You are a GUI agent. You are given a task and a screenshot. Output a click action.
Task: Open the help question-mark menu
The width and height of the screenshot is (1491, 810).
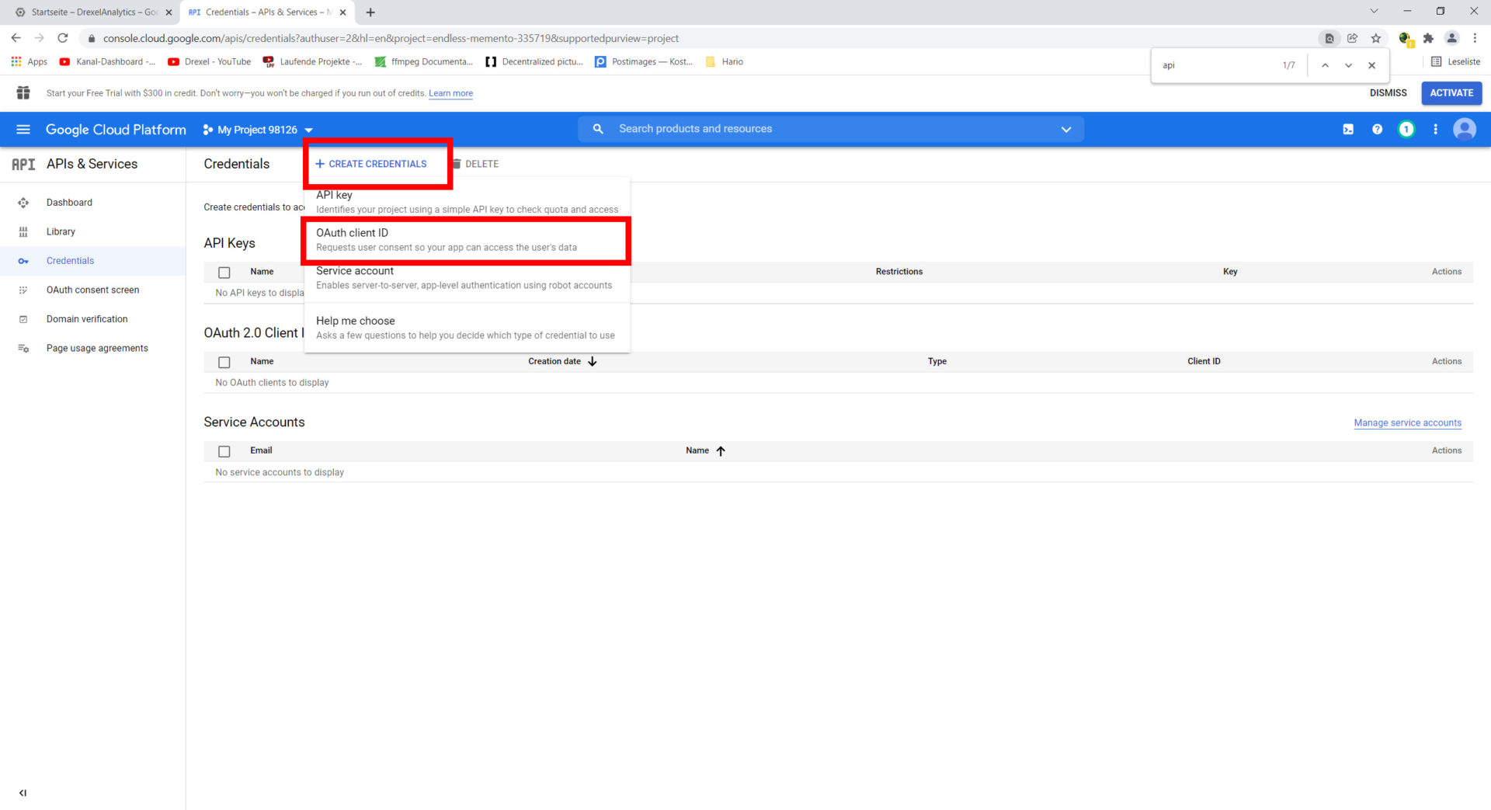coord(1377,130)
